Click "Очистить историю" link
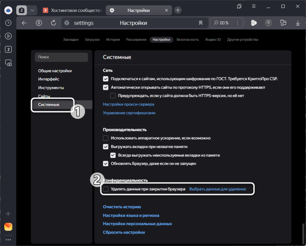The image size is (306, 246). click(122, 207)
